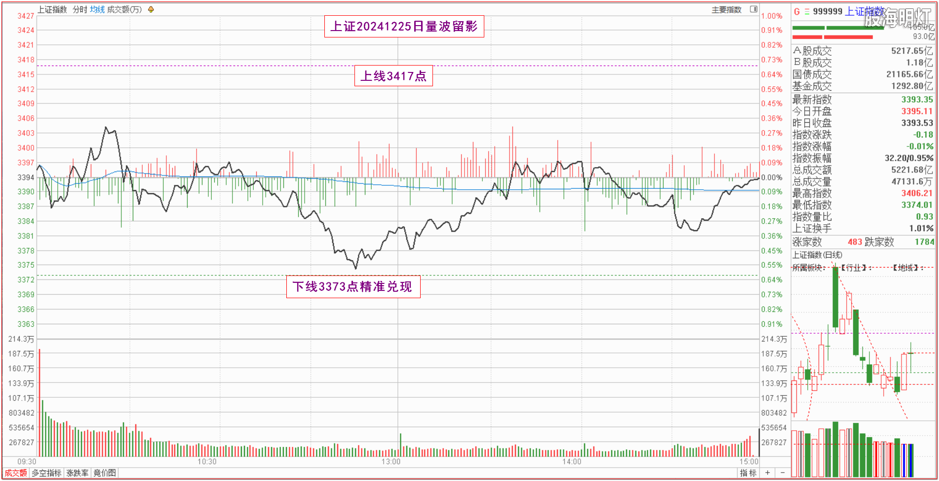Click the 分时 chart mode label

pos(80,10)
